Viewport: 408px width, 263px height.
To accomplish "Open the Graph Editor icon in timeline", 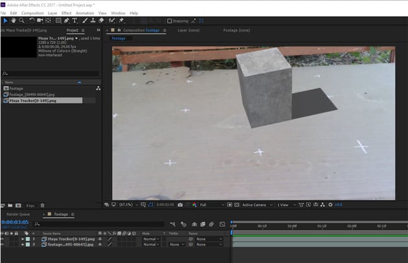I will (222, 224).
